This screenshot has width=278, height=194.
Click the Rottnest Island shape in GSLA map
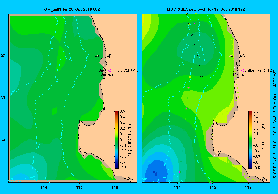tap(230, 56)
